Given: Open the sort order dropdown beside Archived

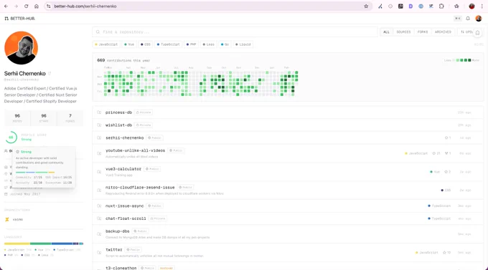Looking at the screenshot, I should 466,32.
